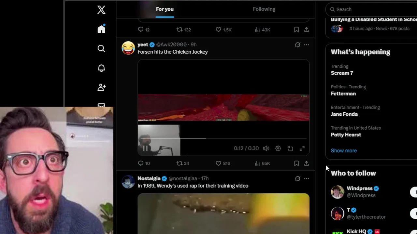Open Grok icon on Nostalgia's post
The height and width of the screenshot is (234, 417).
(297, 179)
